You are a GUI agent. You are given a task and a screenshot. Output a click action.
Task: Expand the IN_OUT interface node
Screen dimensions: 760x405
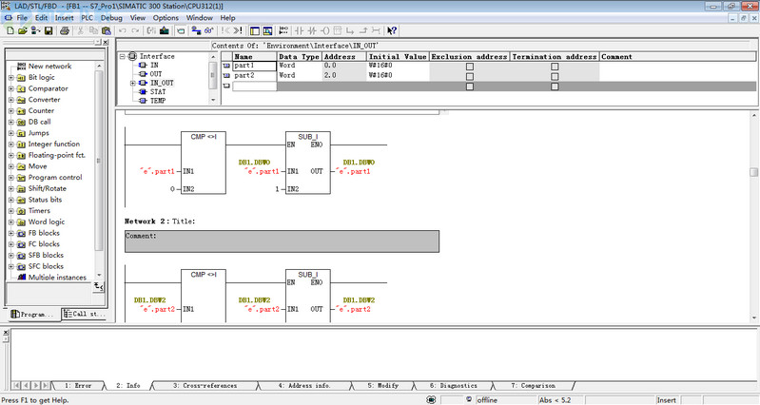pyautogui.click(x=134, y=83)
